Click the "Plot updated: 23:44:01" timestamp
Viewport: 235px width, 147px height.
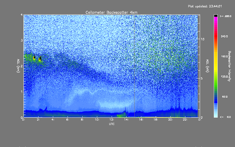[205, 6]
